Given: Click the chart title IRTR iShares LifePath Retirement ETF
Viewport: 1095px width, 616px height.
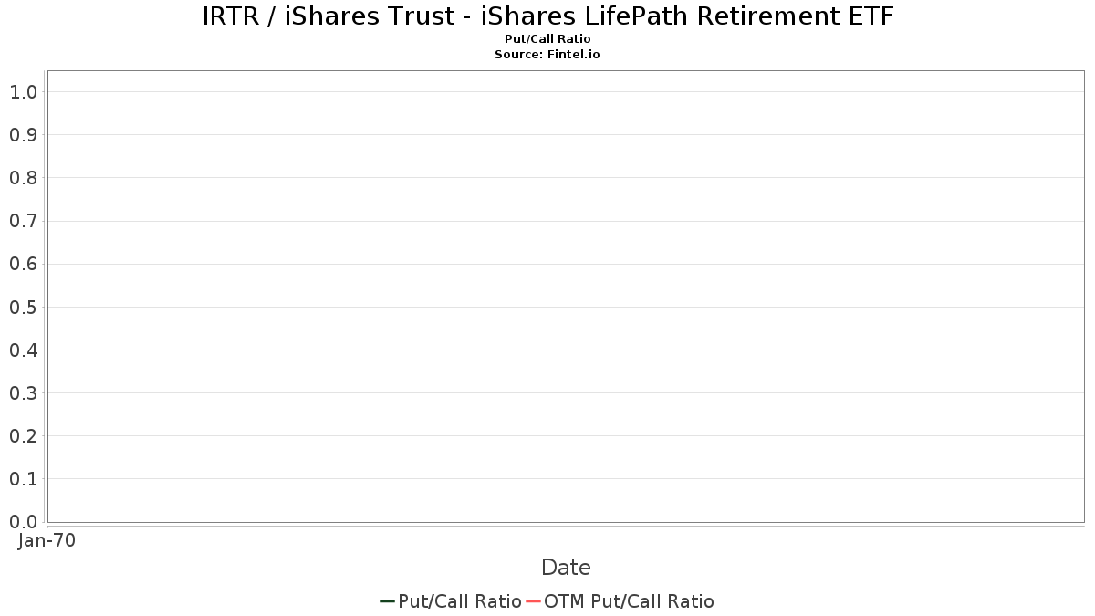Looking at the screenshot, I should pos(547,16).
